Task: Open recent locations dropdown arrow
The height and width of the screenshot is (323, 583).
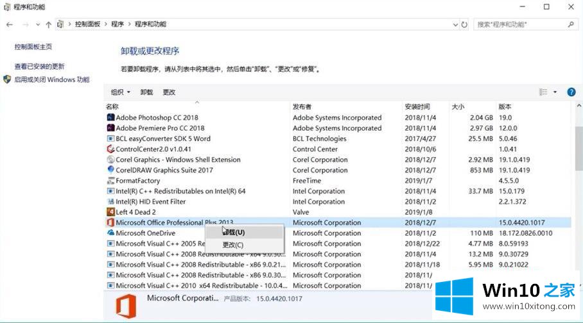Action: pos(38,24)
